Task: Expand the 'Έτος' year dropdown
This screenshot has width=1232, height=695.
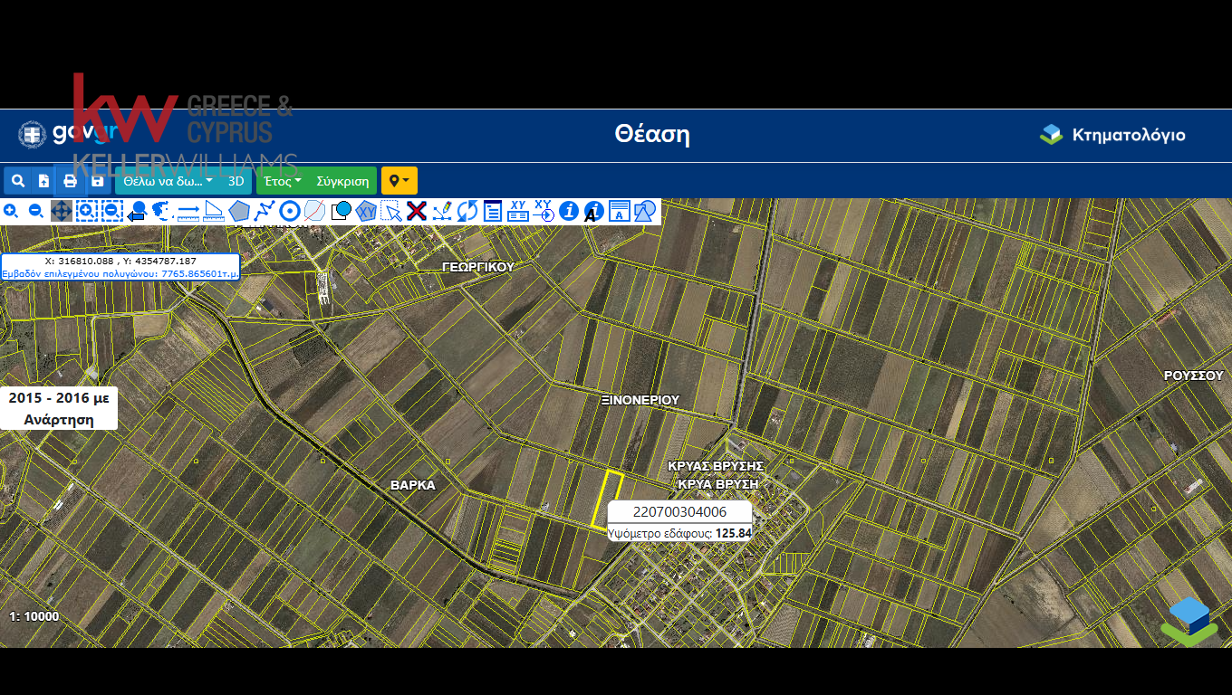Action: pyautogui.click(x=283, y=181)
